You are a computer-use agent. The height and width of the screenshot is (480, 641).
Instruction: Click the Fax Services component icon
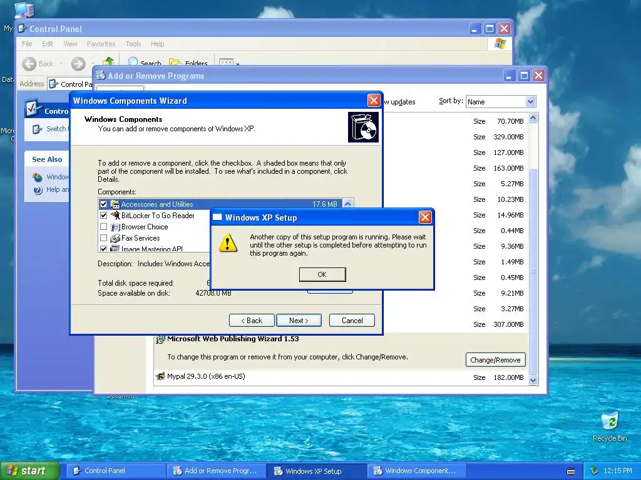[115, 237]
